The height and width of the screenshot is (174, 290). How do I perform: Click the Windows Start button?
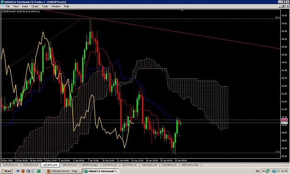pyautogui.click(x=6, y=171)
